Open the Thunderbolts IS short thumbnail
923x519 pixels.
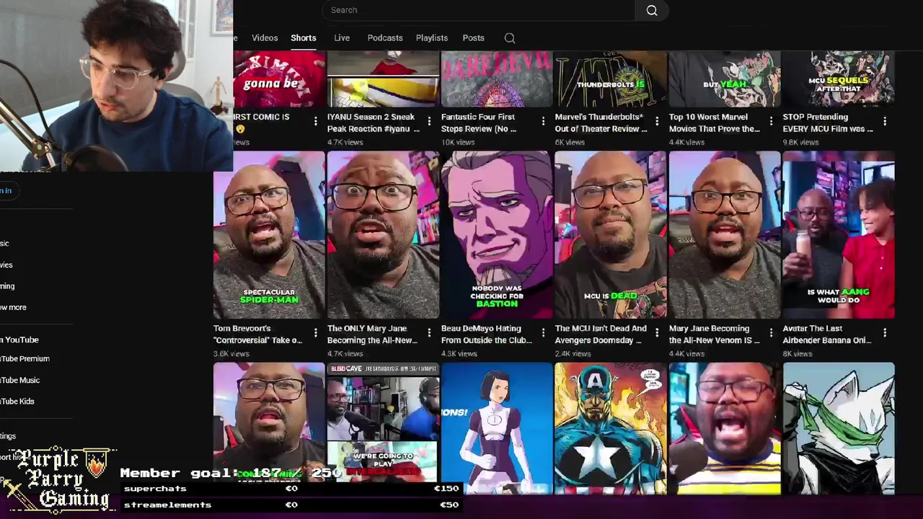(x=611, y=79)
